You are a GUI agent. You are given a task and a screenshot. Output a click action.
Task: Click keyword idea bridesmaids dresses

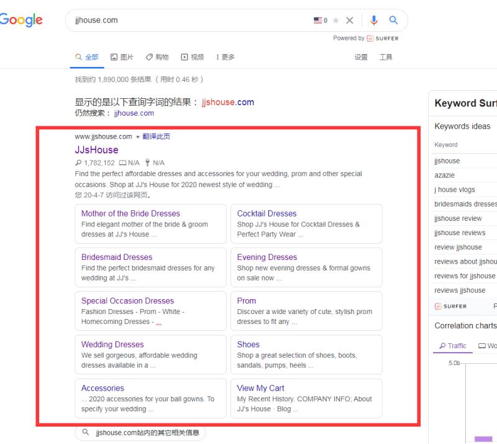(x=465, y=204)
